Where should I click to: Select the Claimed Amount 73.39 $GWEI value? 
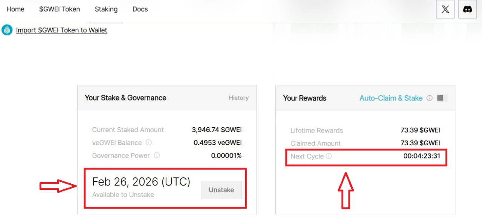coord(420,143)
